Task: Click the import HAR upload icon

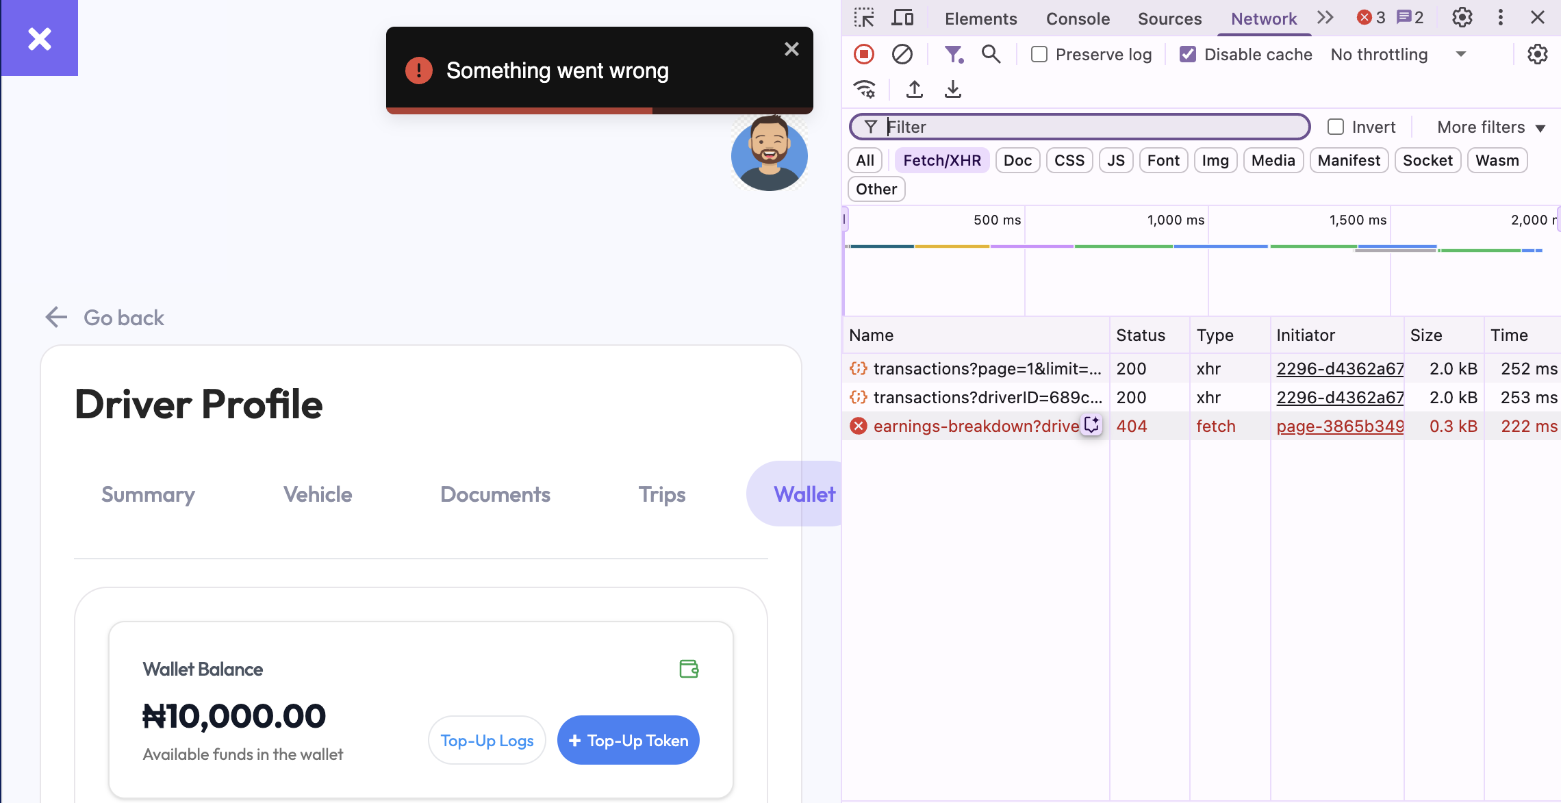Action: [914, 89]
